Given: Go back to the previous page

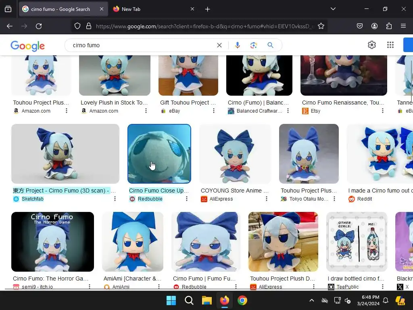Looking at the screenshot, I should [x=10, y=26].
